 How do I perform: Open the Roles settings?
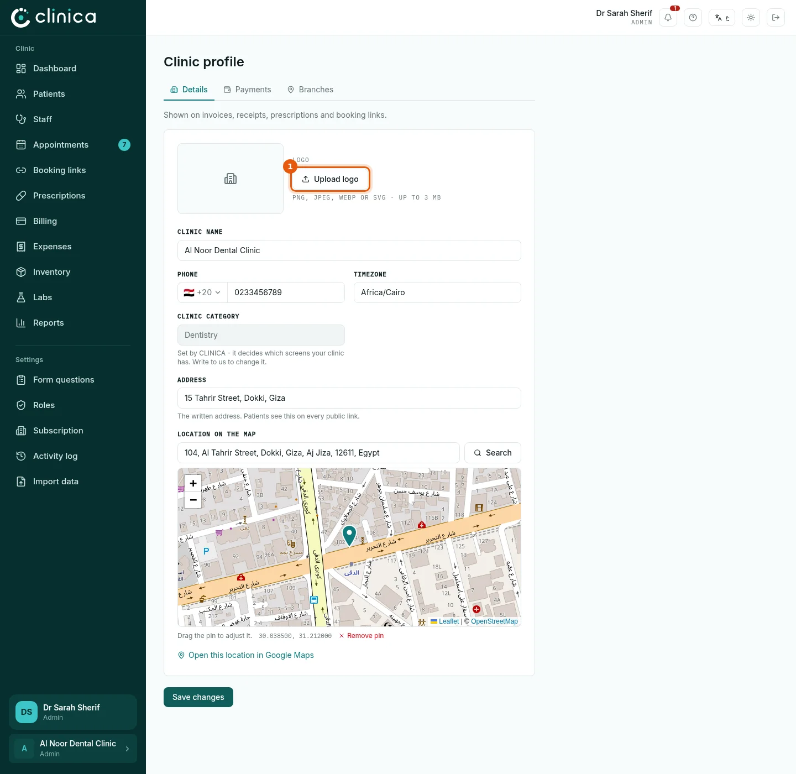(x=73, y=405)
